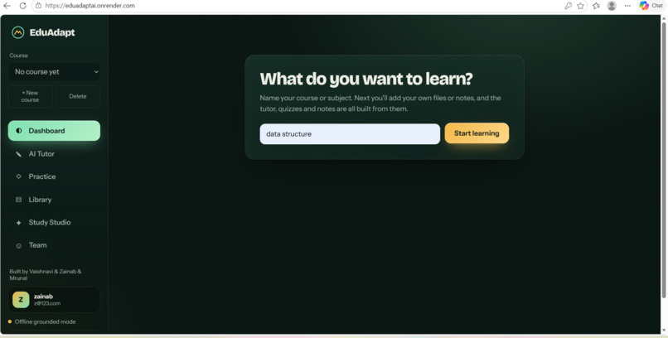Click the site info icon in the address bar
Screen dimensions: 668x338
coord(38,6)
